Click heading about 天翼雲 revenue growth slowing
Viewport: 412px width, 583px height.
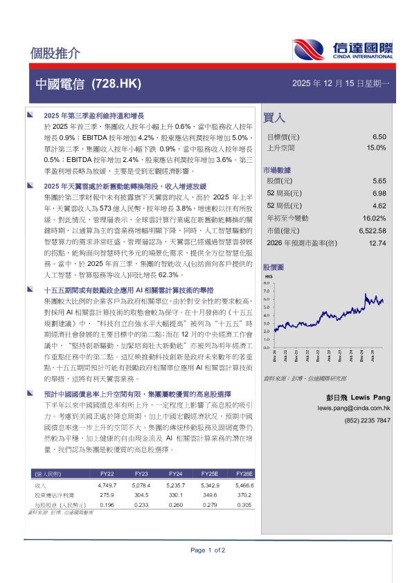[125, 186]
